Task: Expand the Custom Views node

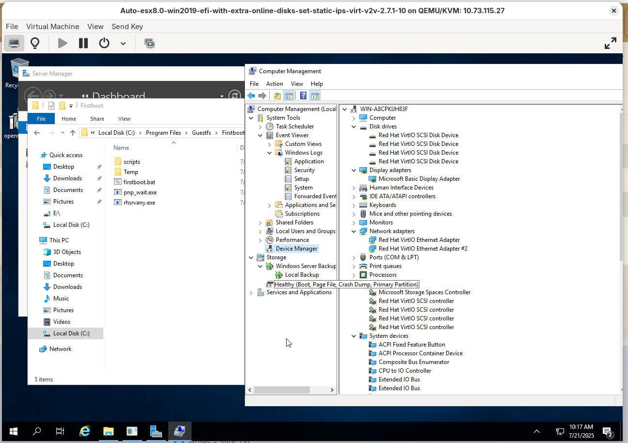Action: tap(269, 144)
